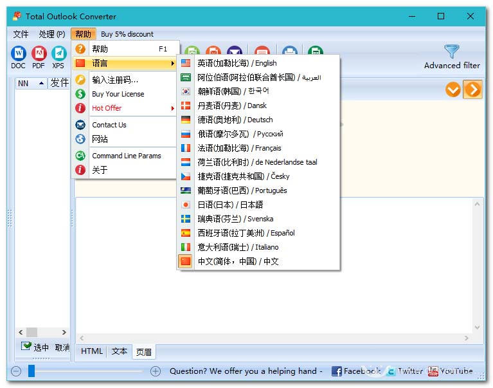
Task: Select Česky language option
Action: (x=258, y=176)
